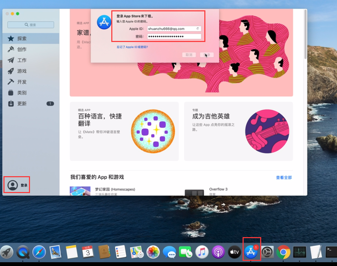Open the Overflow 3 app entry

click(x=218, y=189)
